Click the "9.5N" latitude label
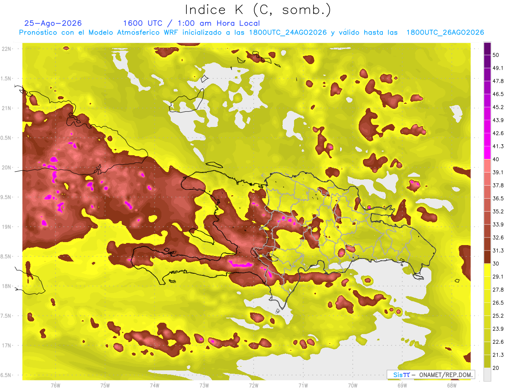507x391 pixels. (x=6, y=197)
